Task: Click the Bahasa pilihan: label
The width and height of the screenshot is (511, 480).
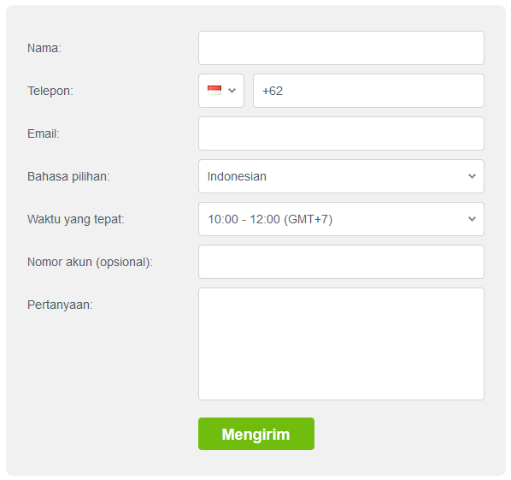Action: (68, 176)
